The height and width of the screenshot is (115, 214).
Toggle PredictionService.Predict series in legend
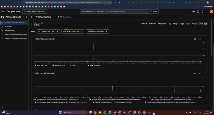[113, 102]
